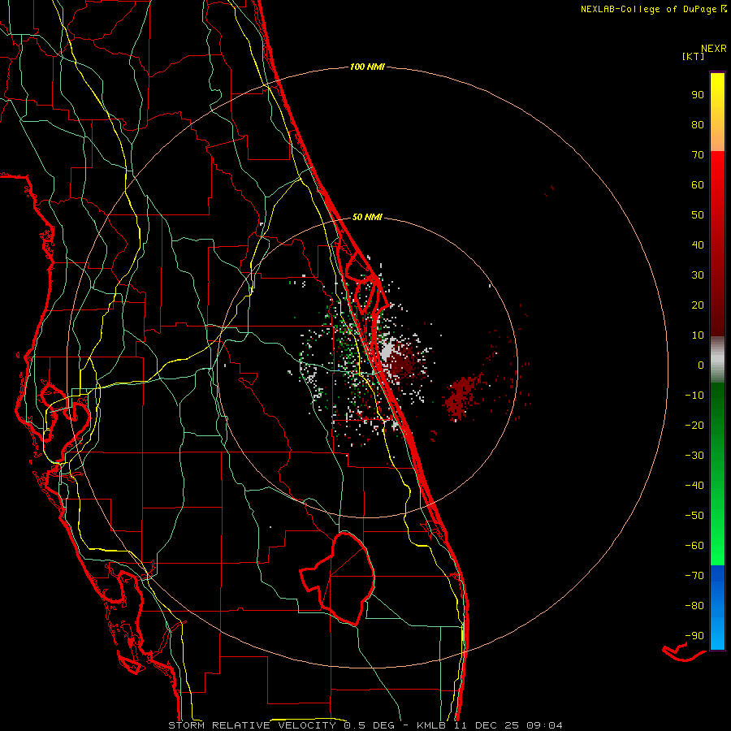The height and width of the screenshot is (731, 731).
Task: Click the -90 scale label
Action: pyautogui.click(x=694, y=636)
